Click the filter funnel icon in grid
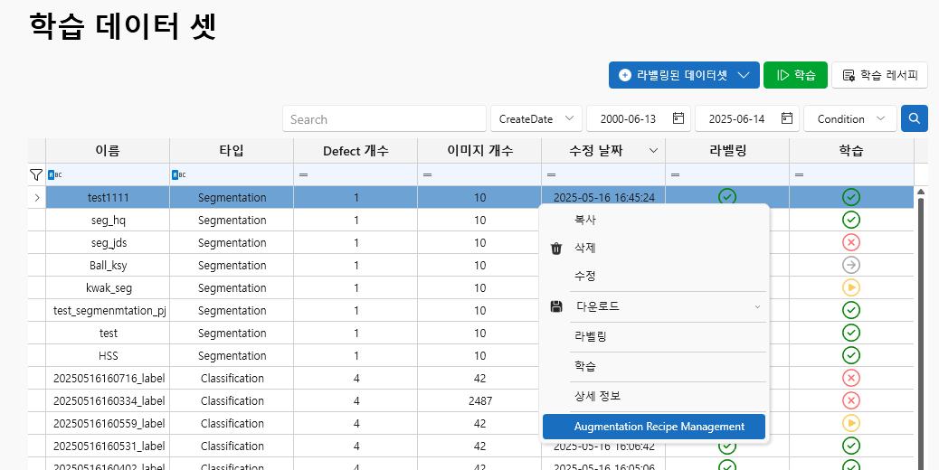 pos(36,174)
